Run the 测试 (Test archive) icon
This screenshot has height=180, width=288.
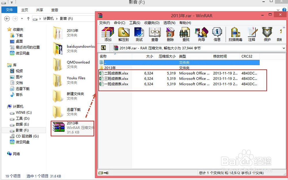click(139, 34)
